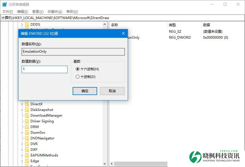The image size is (245, 167).
Task: Open the 文件(F) menu
Action: click(x=8, y=12)
